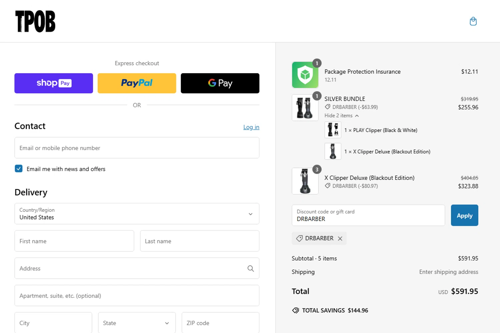This screenshot has height=333, width=500.
Task: Click the X Clipper Deluxe quantity 3 thumbnail
Action: point(305,181)
